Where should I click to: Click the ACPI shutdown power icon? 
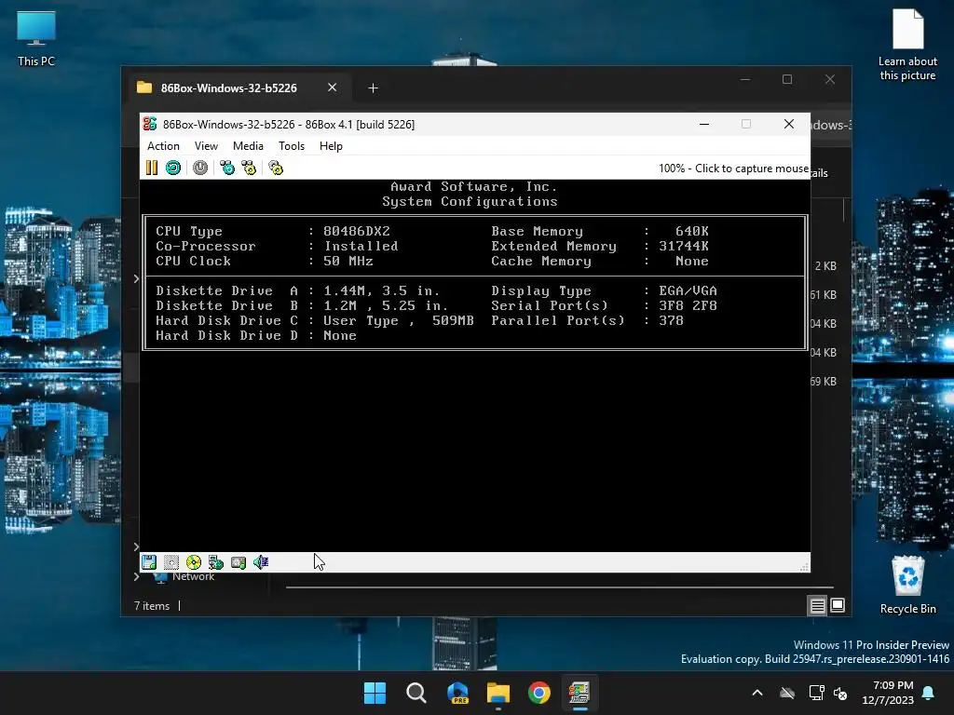200,168
